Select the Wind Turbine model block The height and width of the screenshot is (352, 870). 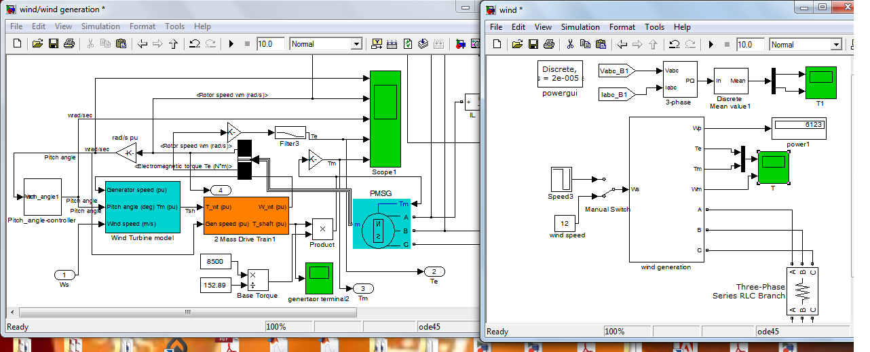click(143, 207)
